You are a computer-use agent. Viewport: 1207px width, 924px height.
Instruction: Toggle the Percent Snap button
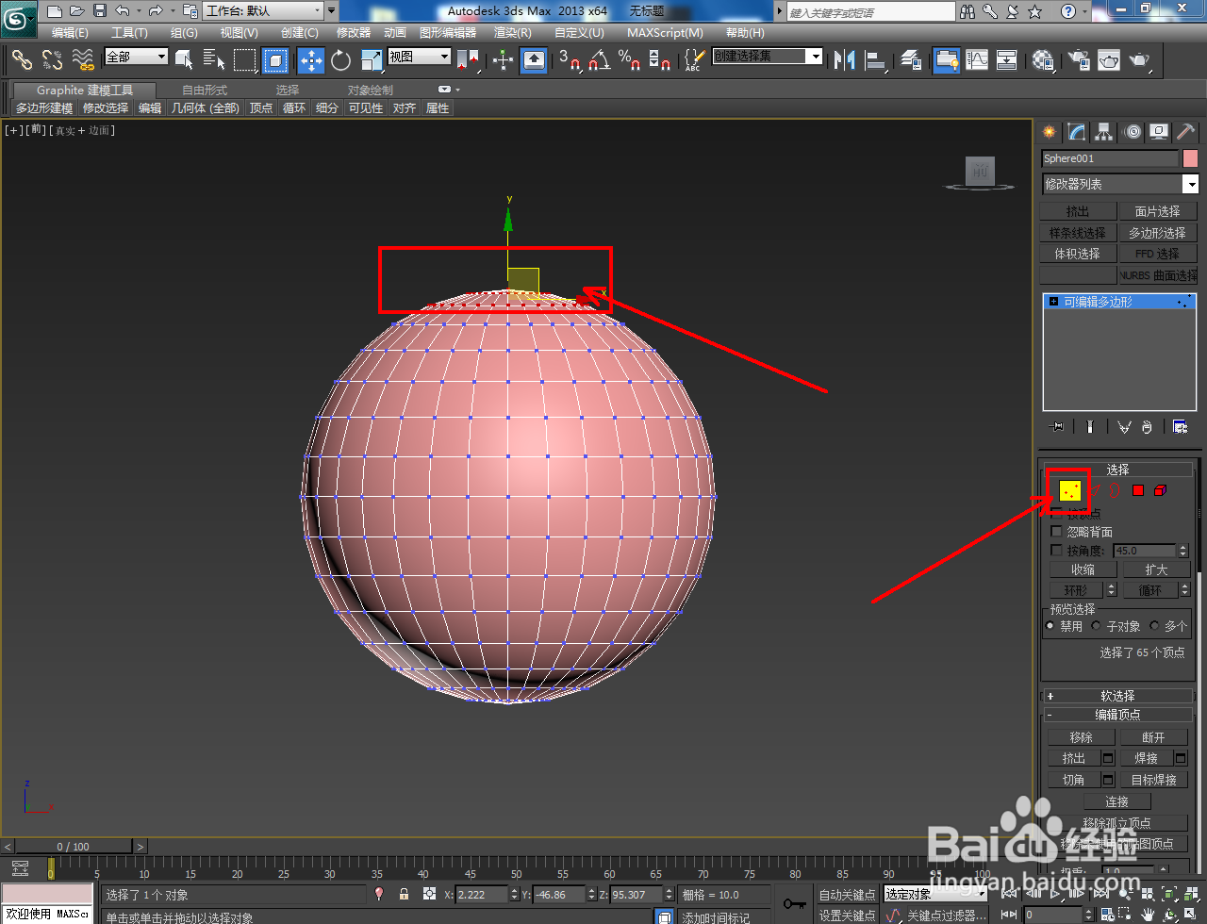(630, 60)
